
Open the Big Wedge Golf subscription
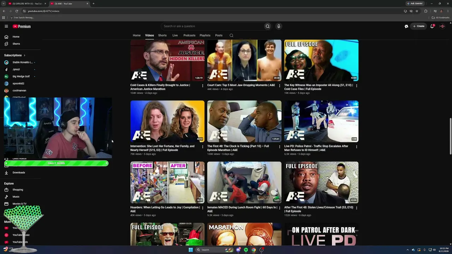point(21,77)
